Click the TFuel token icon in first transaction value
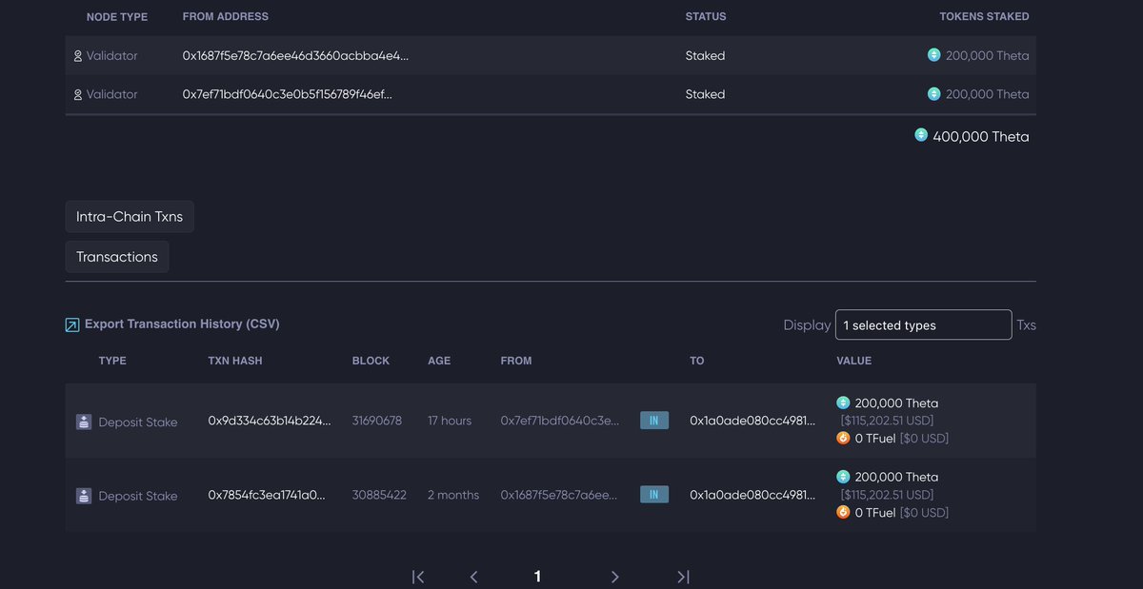The height and width of the screenshot is (589, 1143). [842, 438]
